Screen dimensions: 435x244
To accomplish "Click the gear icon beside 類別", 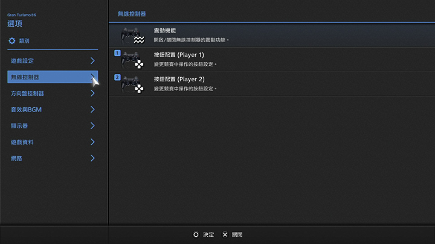I will [11, 41].
